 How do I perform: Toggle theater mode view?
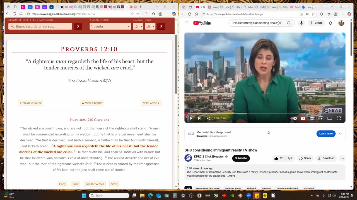[330, 118]
